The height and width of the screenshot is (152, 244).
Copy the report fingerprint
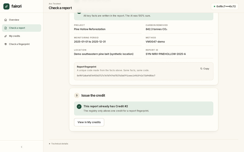[x=205, y=68]
